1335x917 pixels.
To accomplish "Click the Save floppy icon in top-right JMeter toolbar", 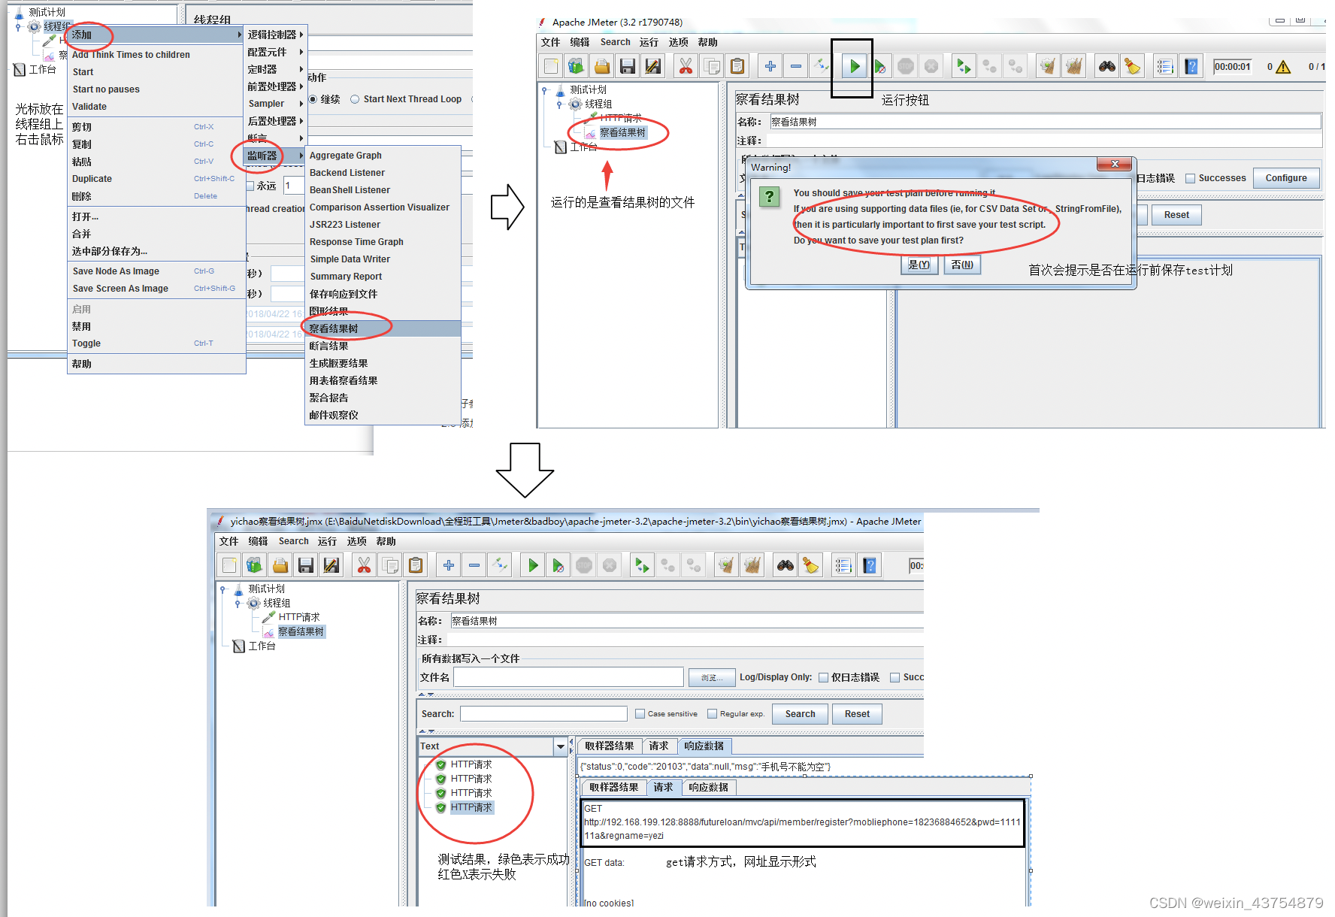I will pos(628,66).
